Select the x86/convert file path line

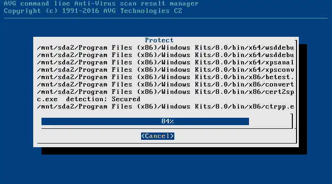click(166, 85)
